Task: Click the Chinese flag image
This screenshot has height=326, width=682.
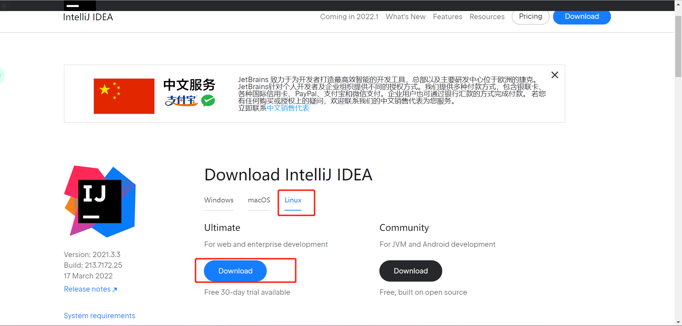Action: tap(124, 96)
